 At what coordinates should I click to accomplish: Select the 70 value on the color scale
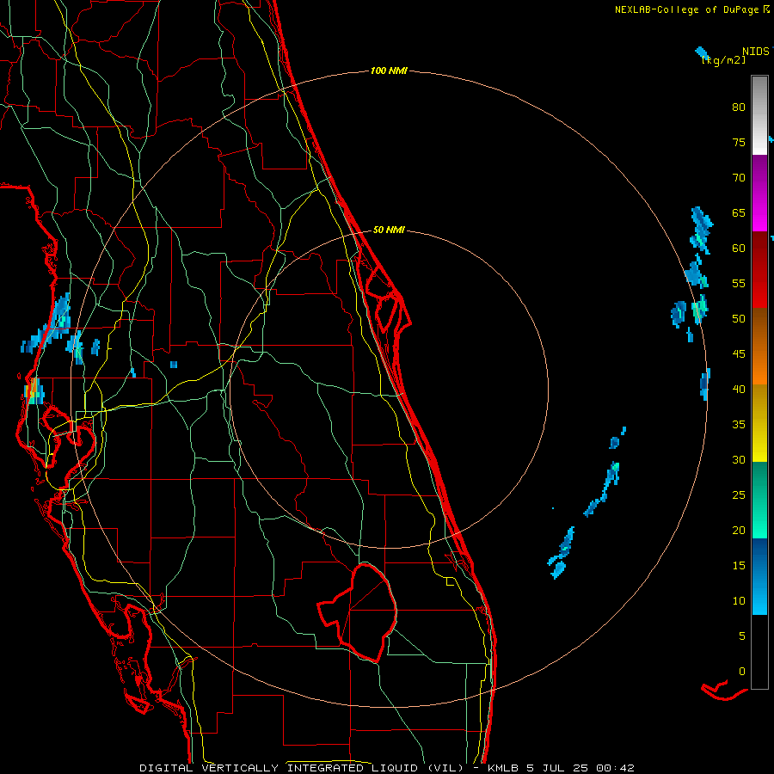(739, 178)
